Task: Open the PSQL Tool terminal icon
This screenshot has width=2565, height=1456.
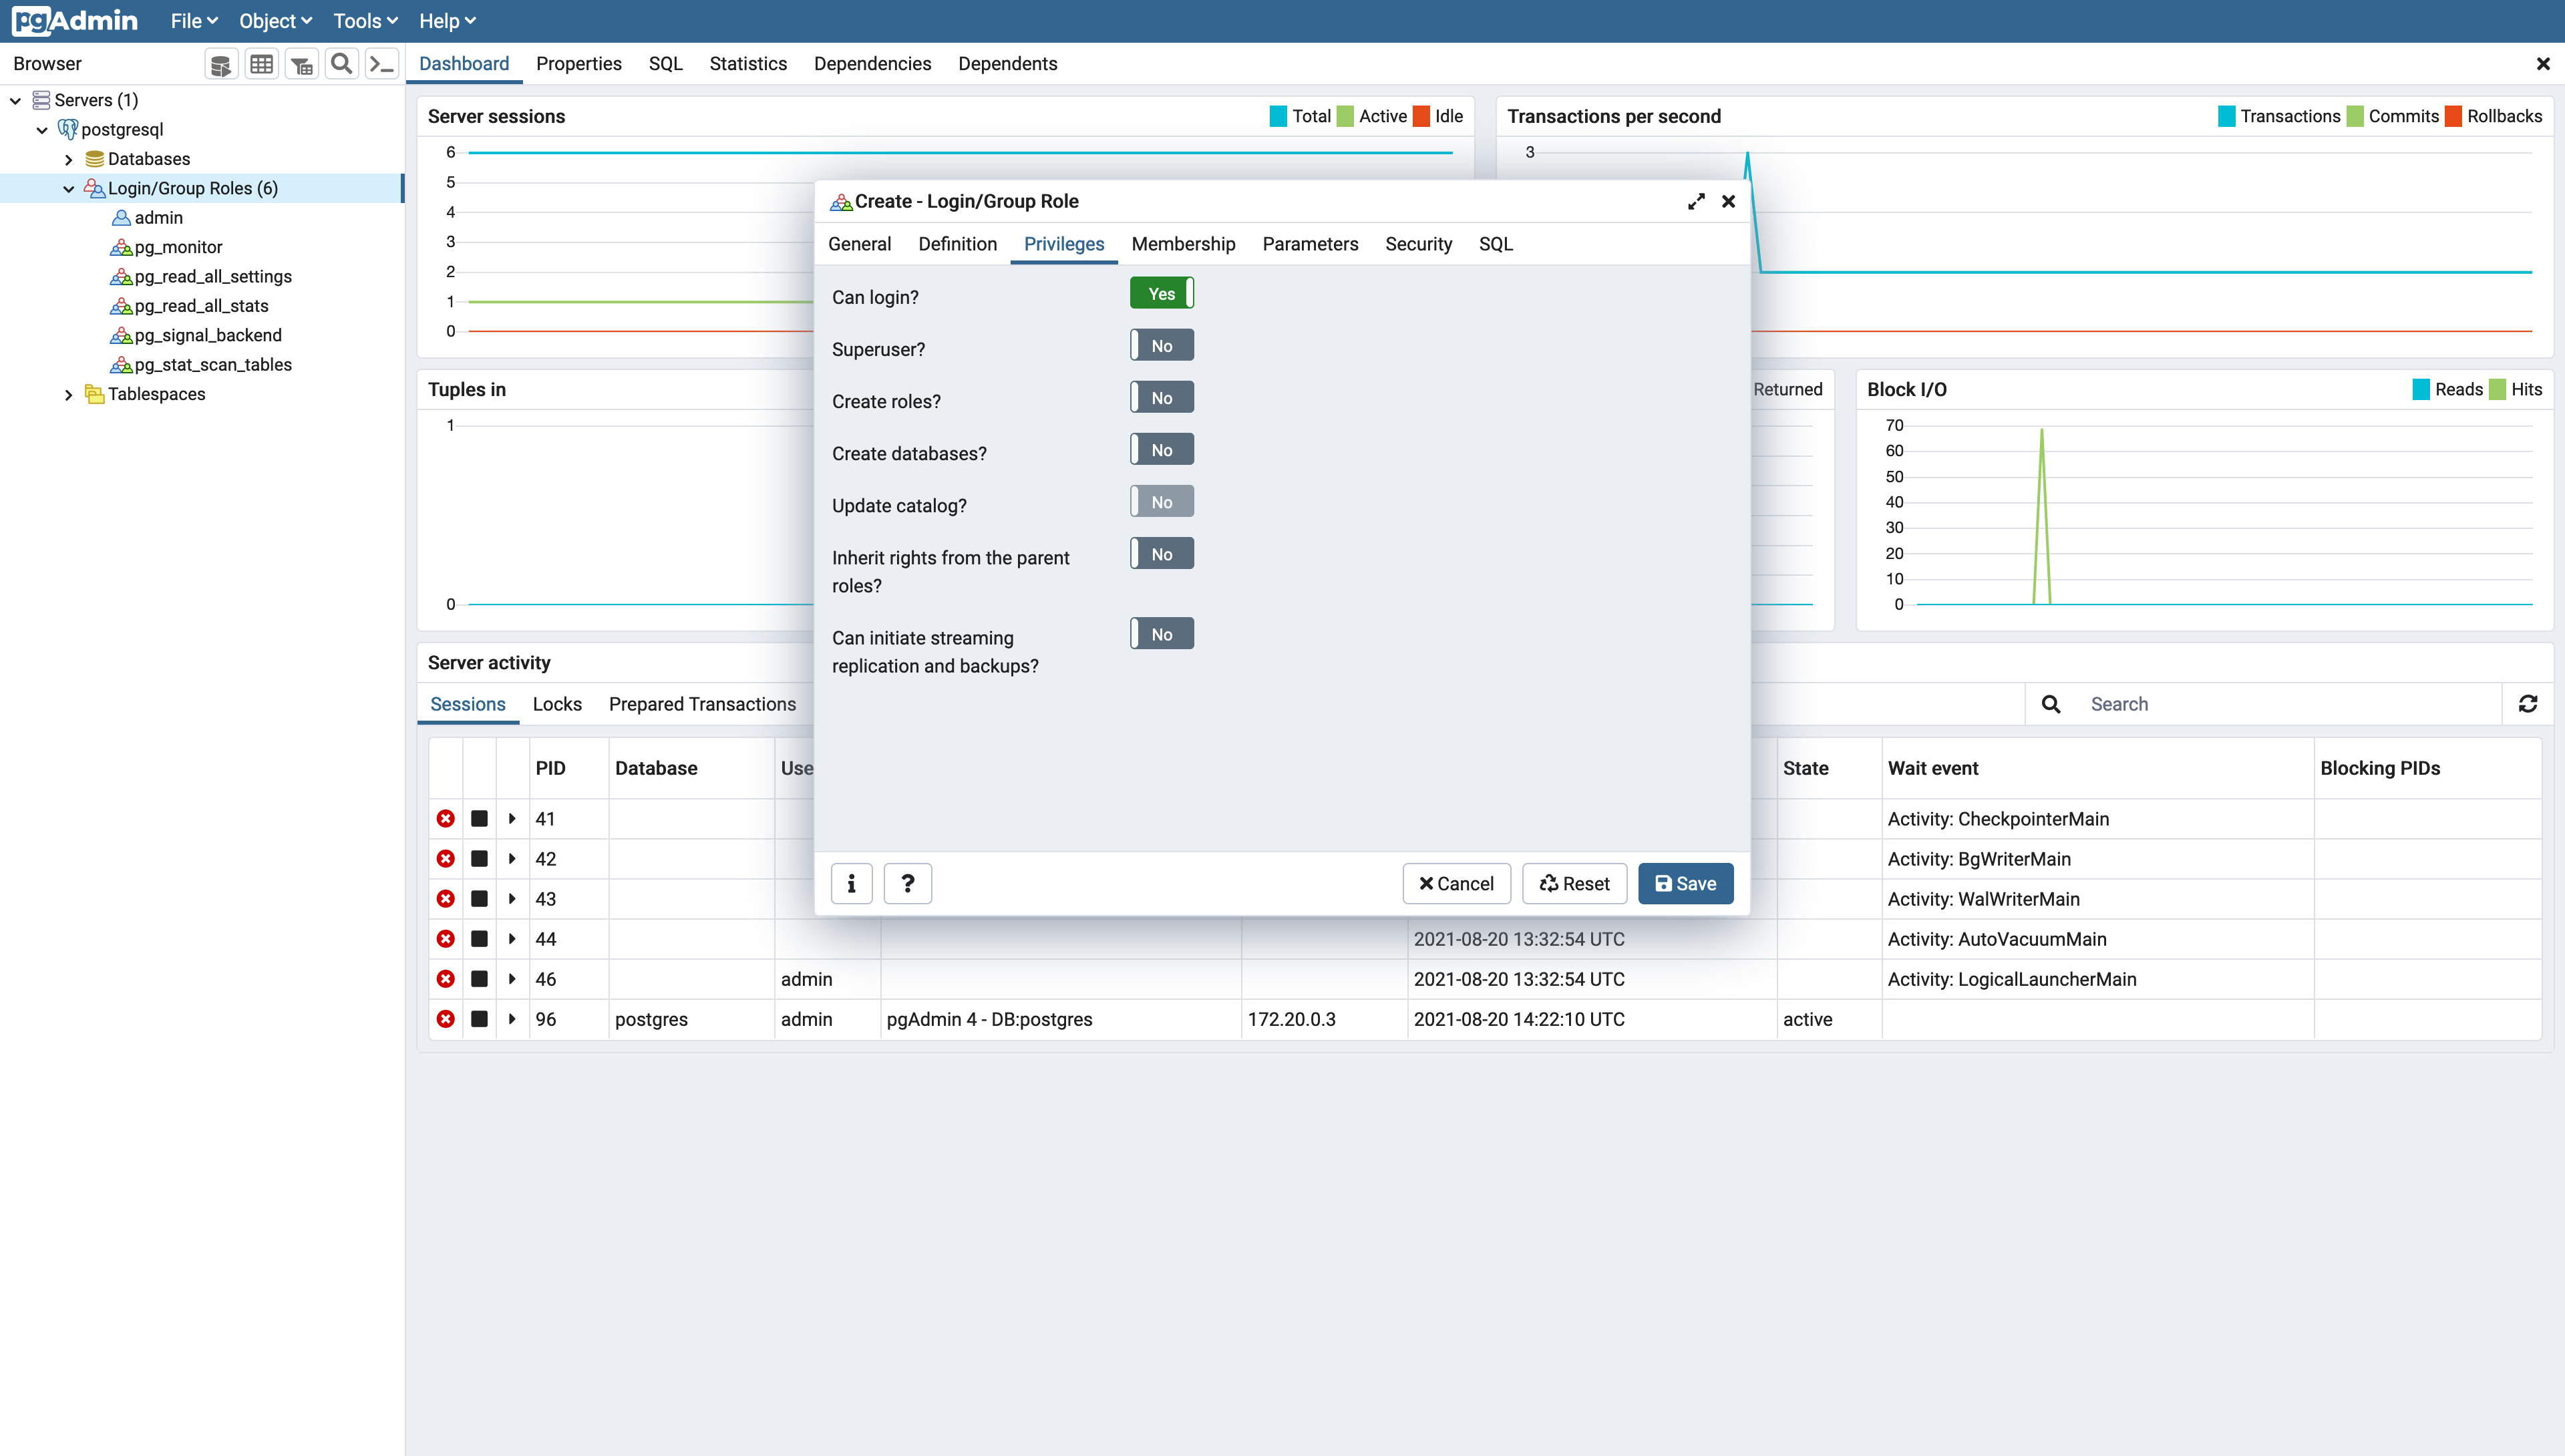Action: pyautogui.click(x=381, y=63)
